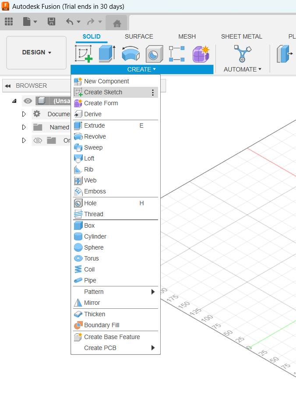Screen dimensions: 296x400
Task: Choose Loft from the Create menu
Action: point(116,158)
